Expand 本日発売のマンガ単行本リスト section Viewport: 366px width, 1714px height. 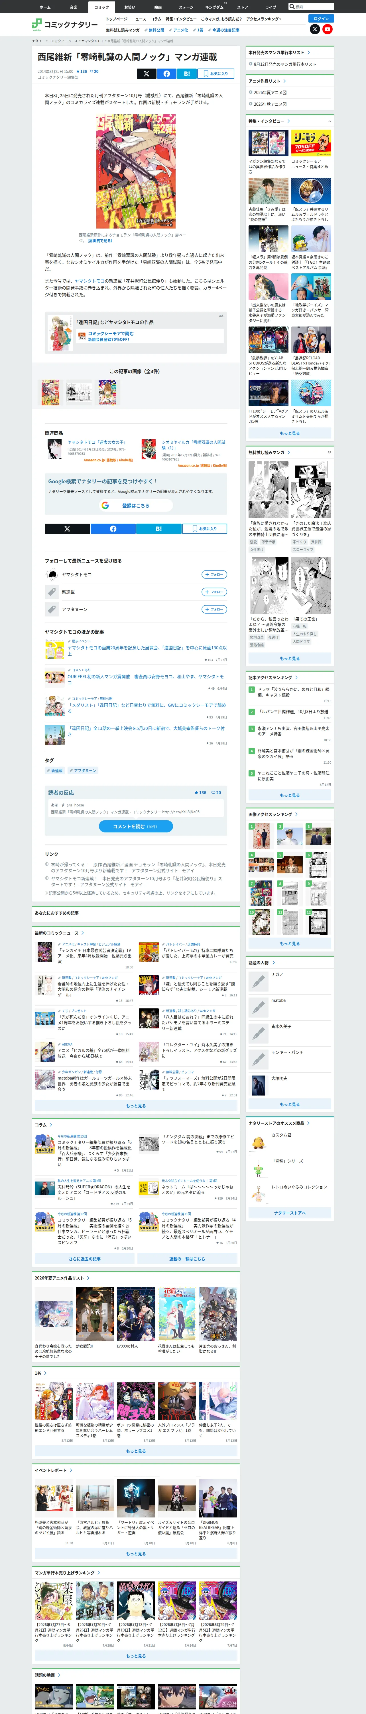tap(279, 53)
